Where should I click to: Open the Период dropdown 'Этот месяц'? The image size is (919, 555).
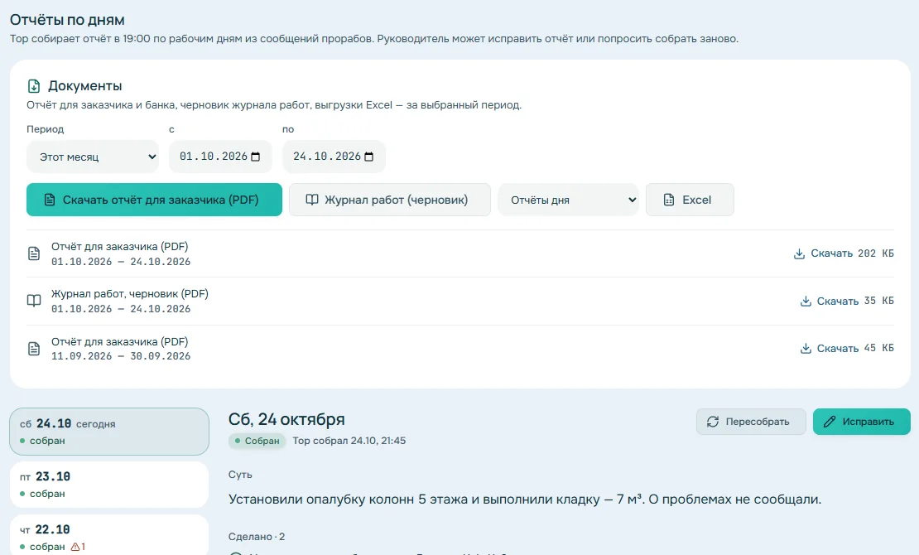pyautogui.click(x=93, y=157)
